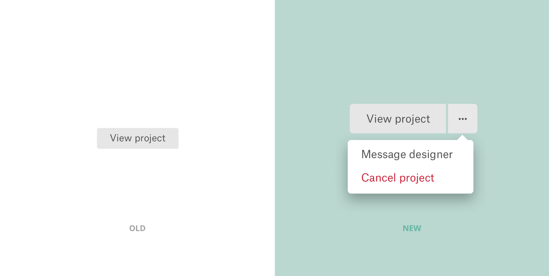Click the dots icon beside View project

point(462,119)
